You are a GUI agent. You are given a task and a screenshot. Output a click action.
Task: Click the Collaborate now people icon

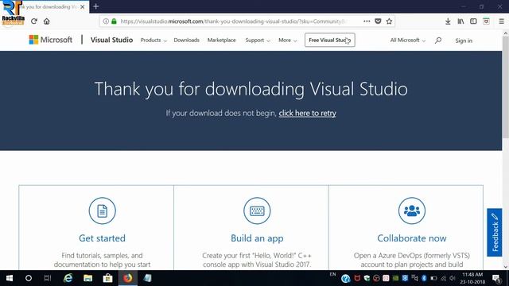pos(412,211)
